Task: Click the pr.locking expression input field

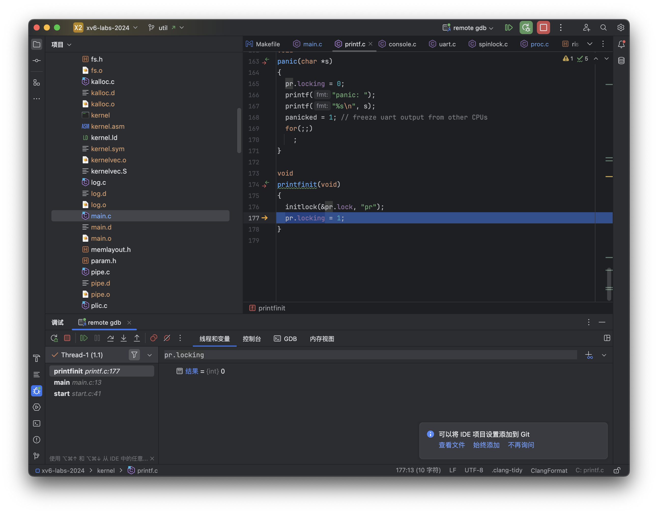Action: tap(370, 355)
